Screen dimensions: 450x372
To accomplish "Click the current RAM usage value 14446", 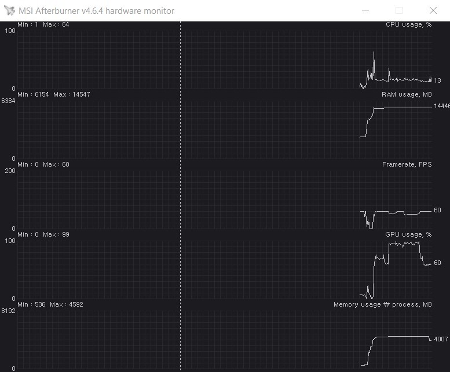I will click(442, 106).
